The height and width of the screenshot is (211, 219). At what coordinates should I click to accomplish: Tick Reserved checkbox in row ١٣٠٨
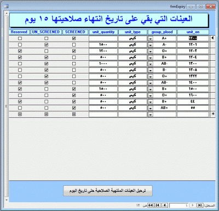click(20, 70)
